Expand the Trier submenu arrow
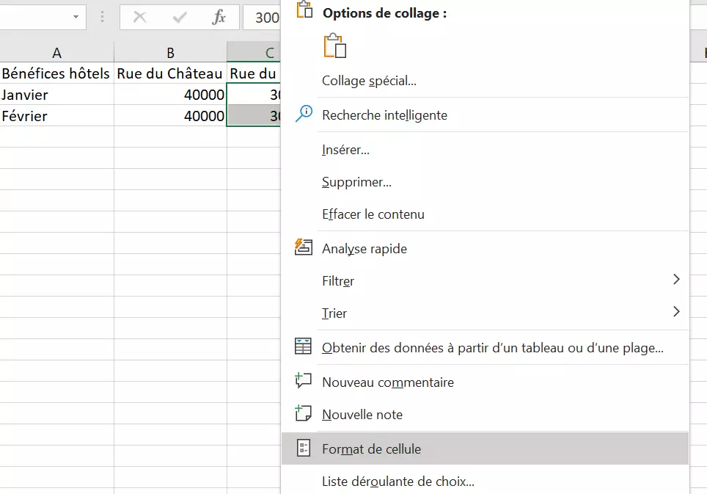The width and height of the screenshot is (707, 494). pyautogui.click(x=676, y=312)
